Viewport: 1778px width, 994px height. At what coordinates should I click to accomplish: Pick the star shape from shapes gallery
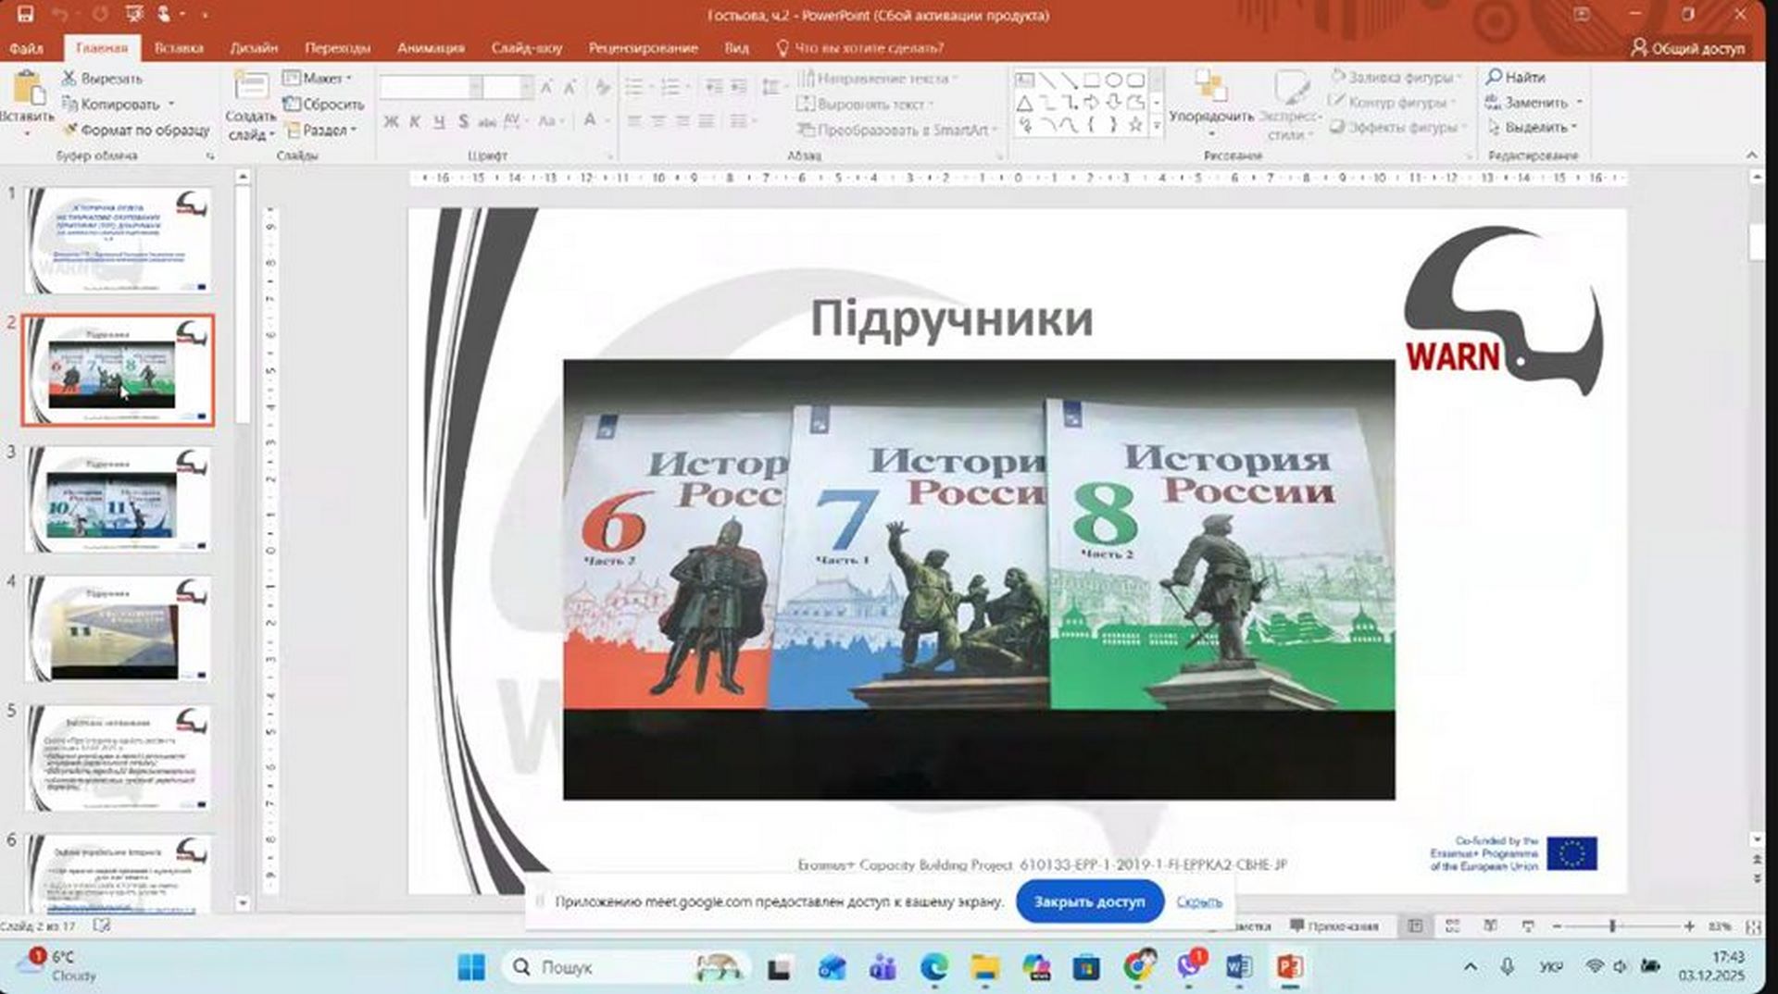pos(1135,124)
